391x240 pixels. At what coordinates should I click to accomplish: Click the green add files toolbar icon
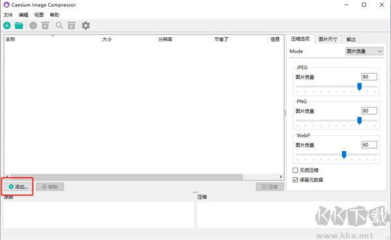pyautogui.click(x=7, y=25)
